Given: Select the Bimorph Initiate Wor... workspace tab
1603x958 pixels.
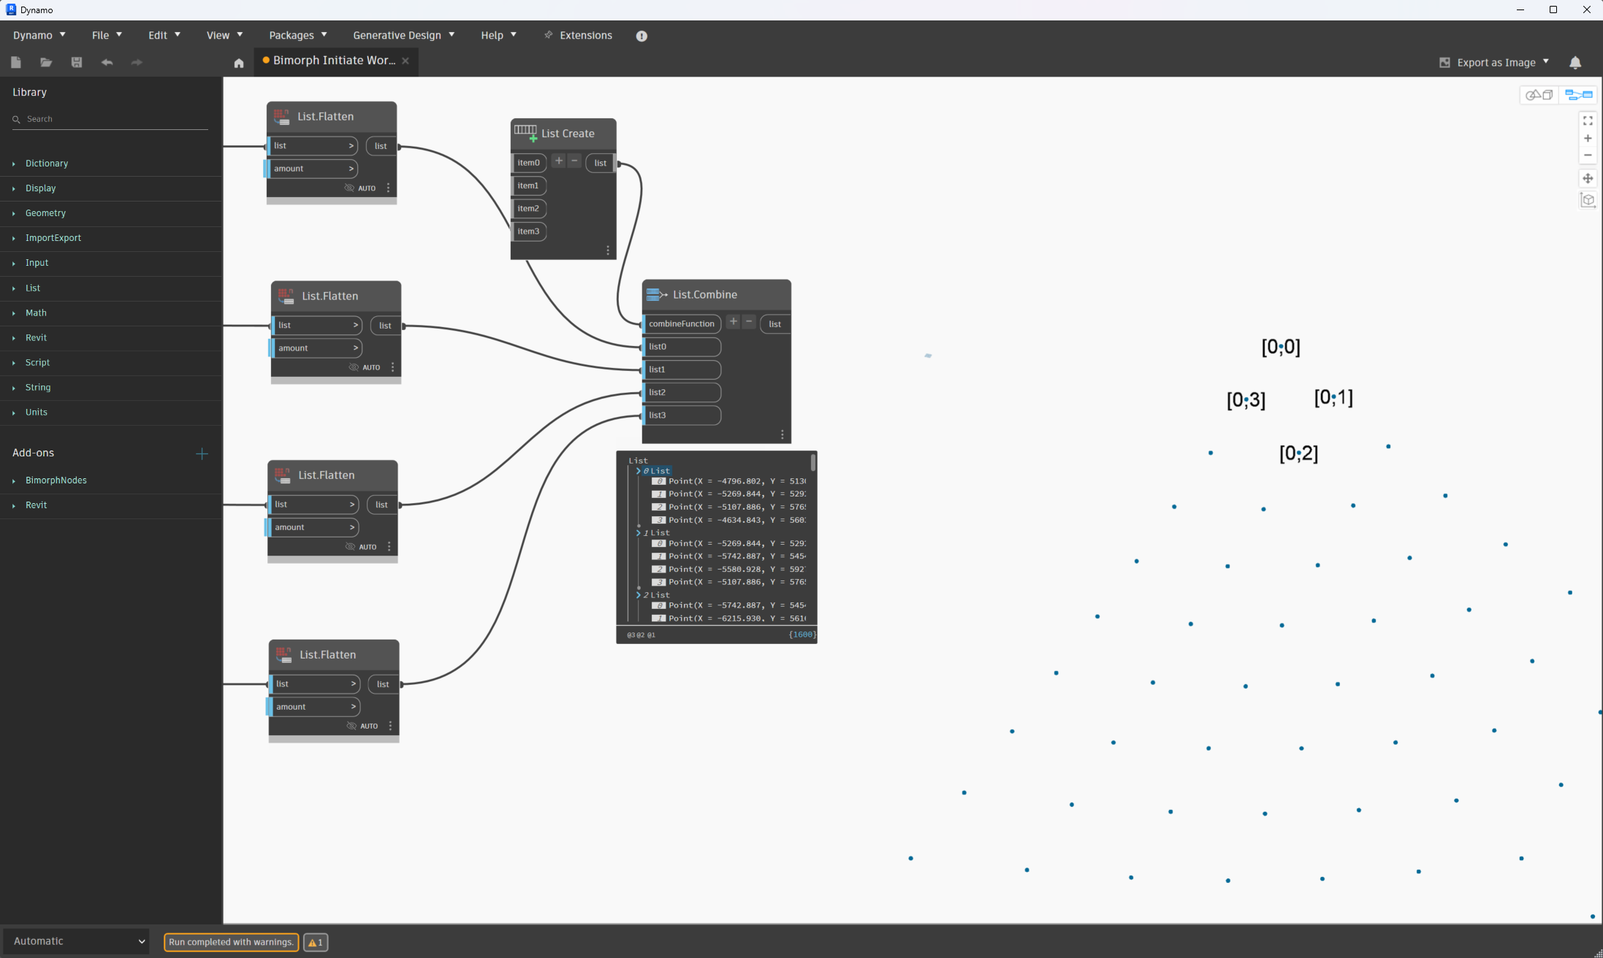Looking at the screenshot, I should [334, 61].
